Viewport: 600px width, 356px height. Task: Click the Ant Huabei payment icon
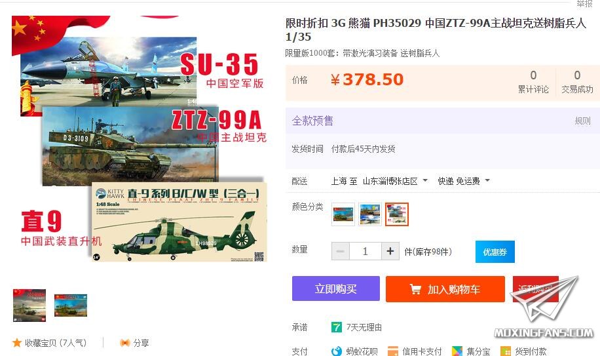tap(336, 351)
